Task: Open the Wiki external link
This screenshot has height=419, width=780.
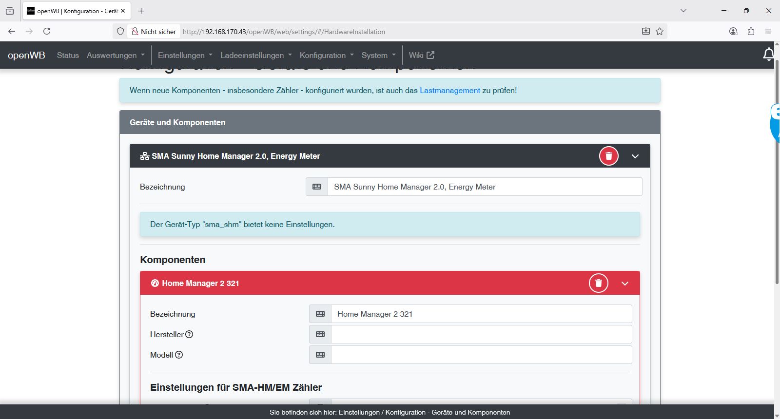Action: point(421,55)
